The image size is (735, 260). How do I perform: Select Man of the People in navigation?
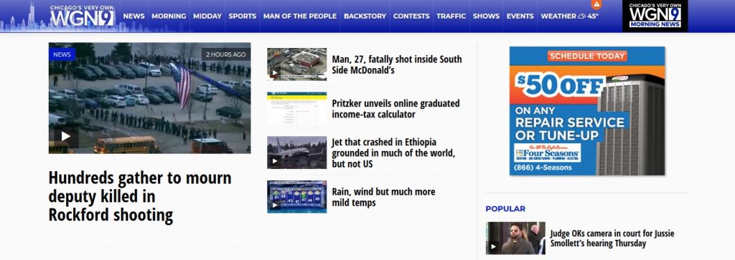[x=300, y=16]
